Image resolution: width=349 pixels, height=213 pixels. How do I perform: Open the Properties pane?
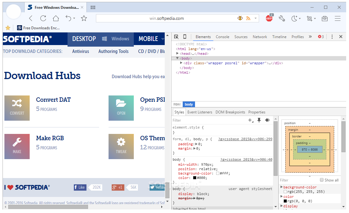(257, 112)
